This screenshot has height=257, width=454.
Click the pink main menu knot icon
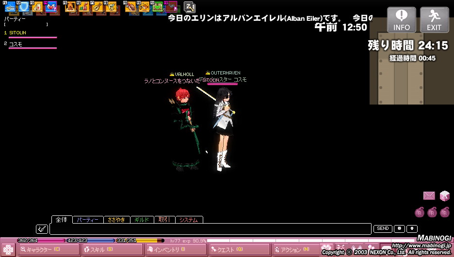coord(8,250)
